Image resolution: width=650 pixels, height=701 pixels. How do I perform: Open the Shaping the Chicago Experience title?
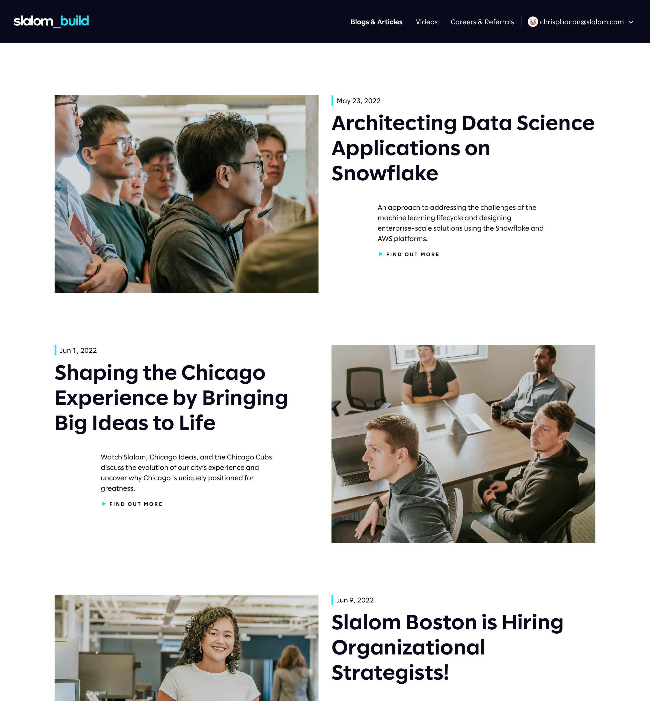(171, 398)
